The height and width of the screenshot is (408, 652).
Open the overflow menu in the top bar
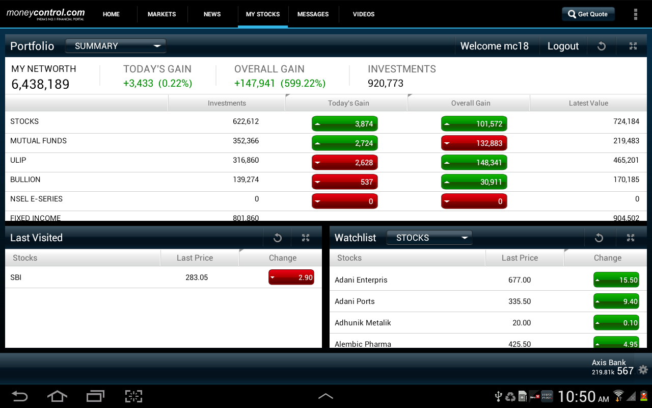tap(636, 14)
